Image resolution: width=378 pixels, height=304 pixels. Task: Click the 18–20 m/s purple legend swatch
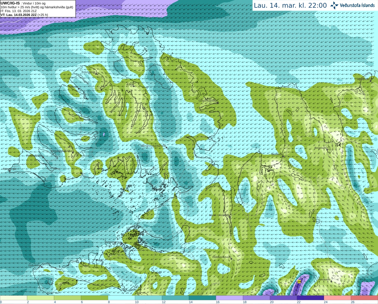pos(256,298)
